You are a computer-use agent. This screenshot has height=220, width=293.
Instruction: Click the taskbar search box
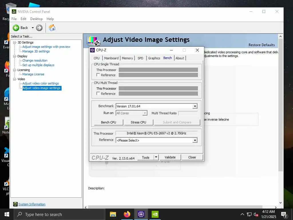(60, 214)
